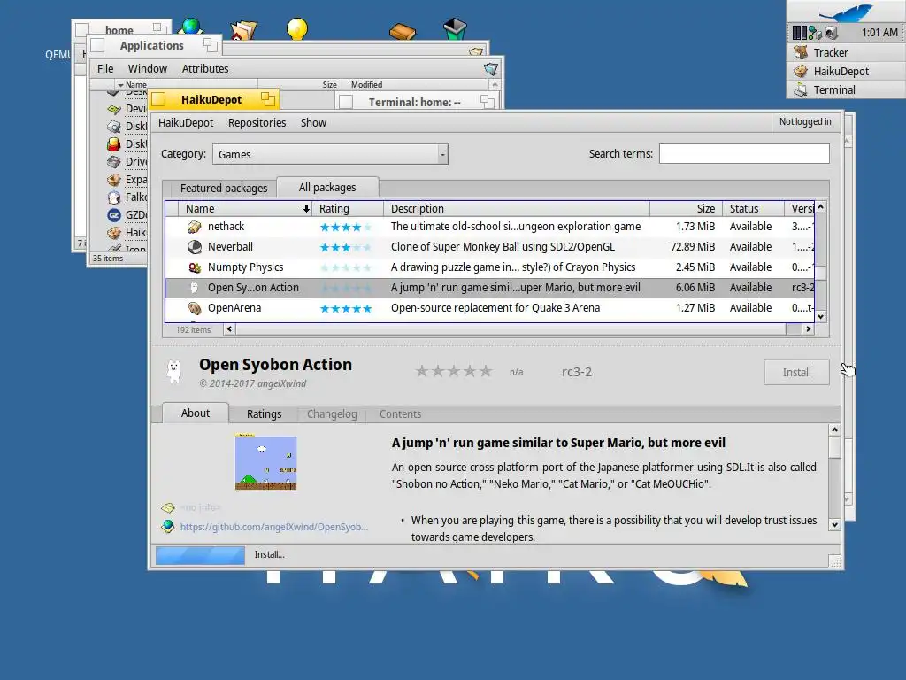Click the nethack package icon
Screen dimensions: 906x680
(x=194, y=227)
